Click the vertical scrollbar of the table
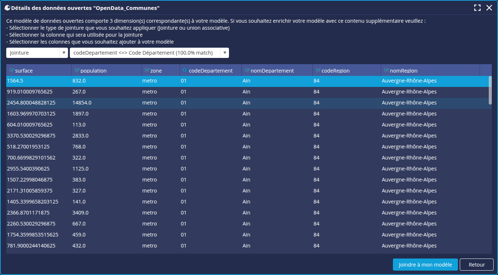The height and width of the screenshot is (275, 498). (490, 90)
